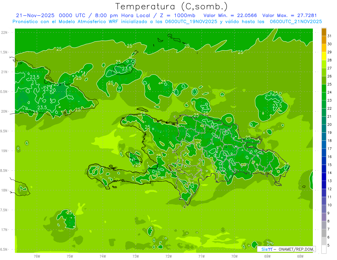This screenshot has width=337, height=260.
Task: Click the "26" color scale value
Action: pos(330,76)
